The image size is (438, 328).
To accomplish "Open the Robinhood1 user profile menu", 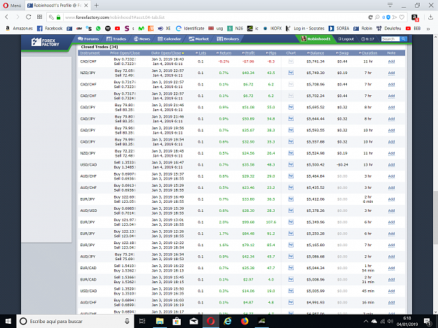I will point(315,39).
